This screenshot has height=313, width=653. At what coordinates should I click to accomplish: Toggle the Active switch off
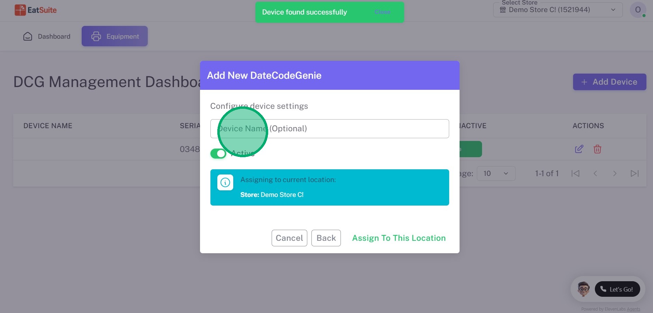218,153
